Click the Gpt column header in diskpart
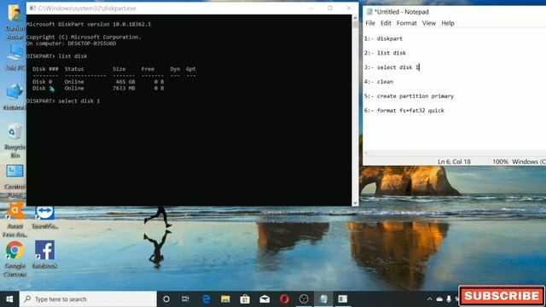Image resolution: width=546 pixels, height=307 pixels. (190, 69)
